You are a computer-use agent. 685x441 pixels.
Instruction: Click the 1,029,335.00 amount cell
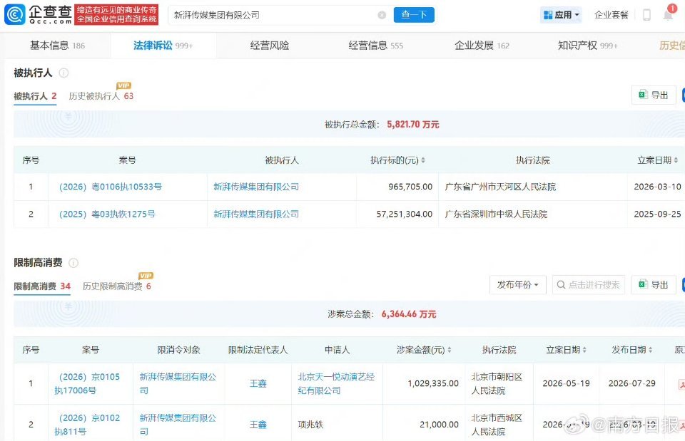pos(433,383)
